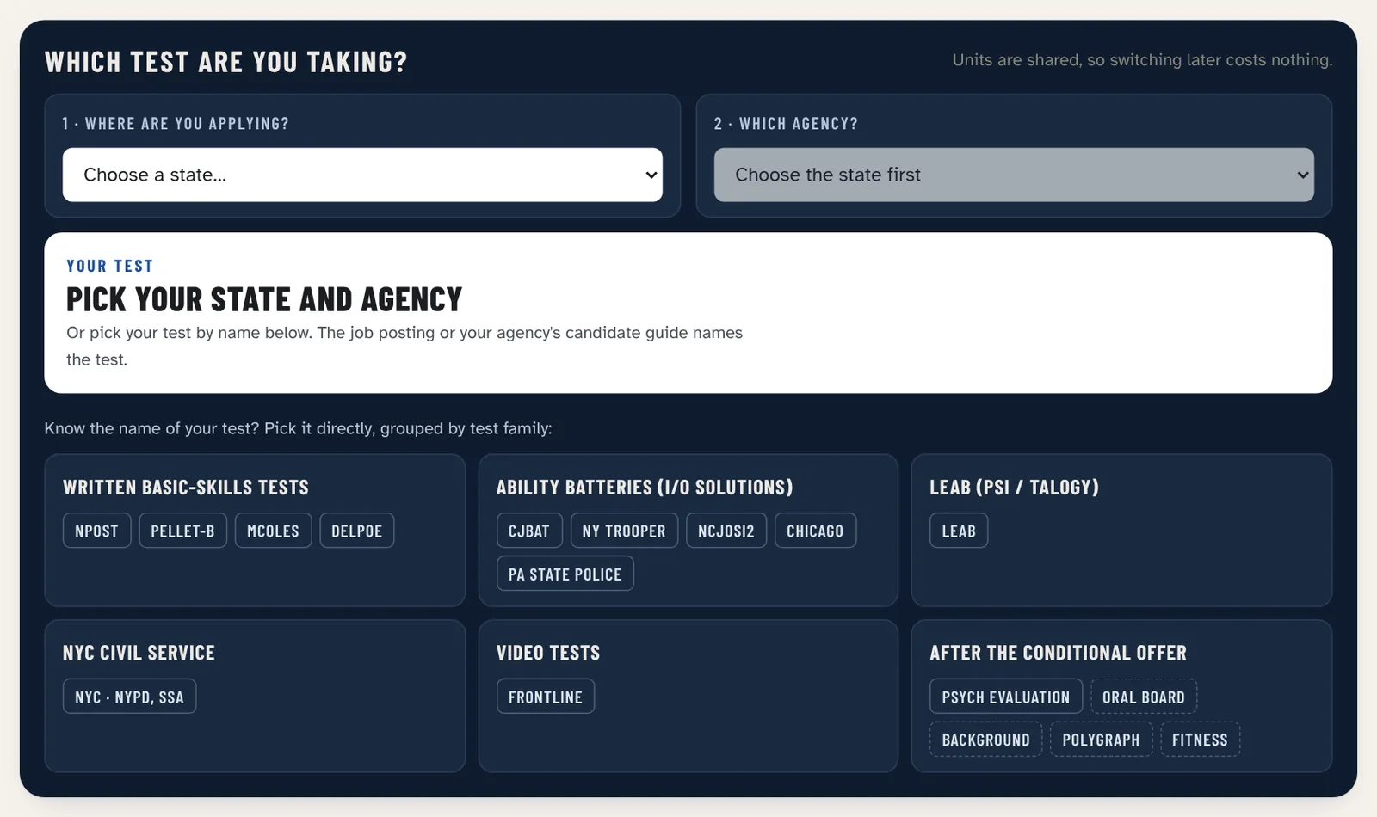Click the 'Video Tests' group heading
Screen dimensions: 1377x817
pos(548,653)
